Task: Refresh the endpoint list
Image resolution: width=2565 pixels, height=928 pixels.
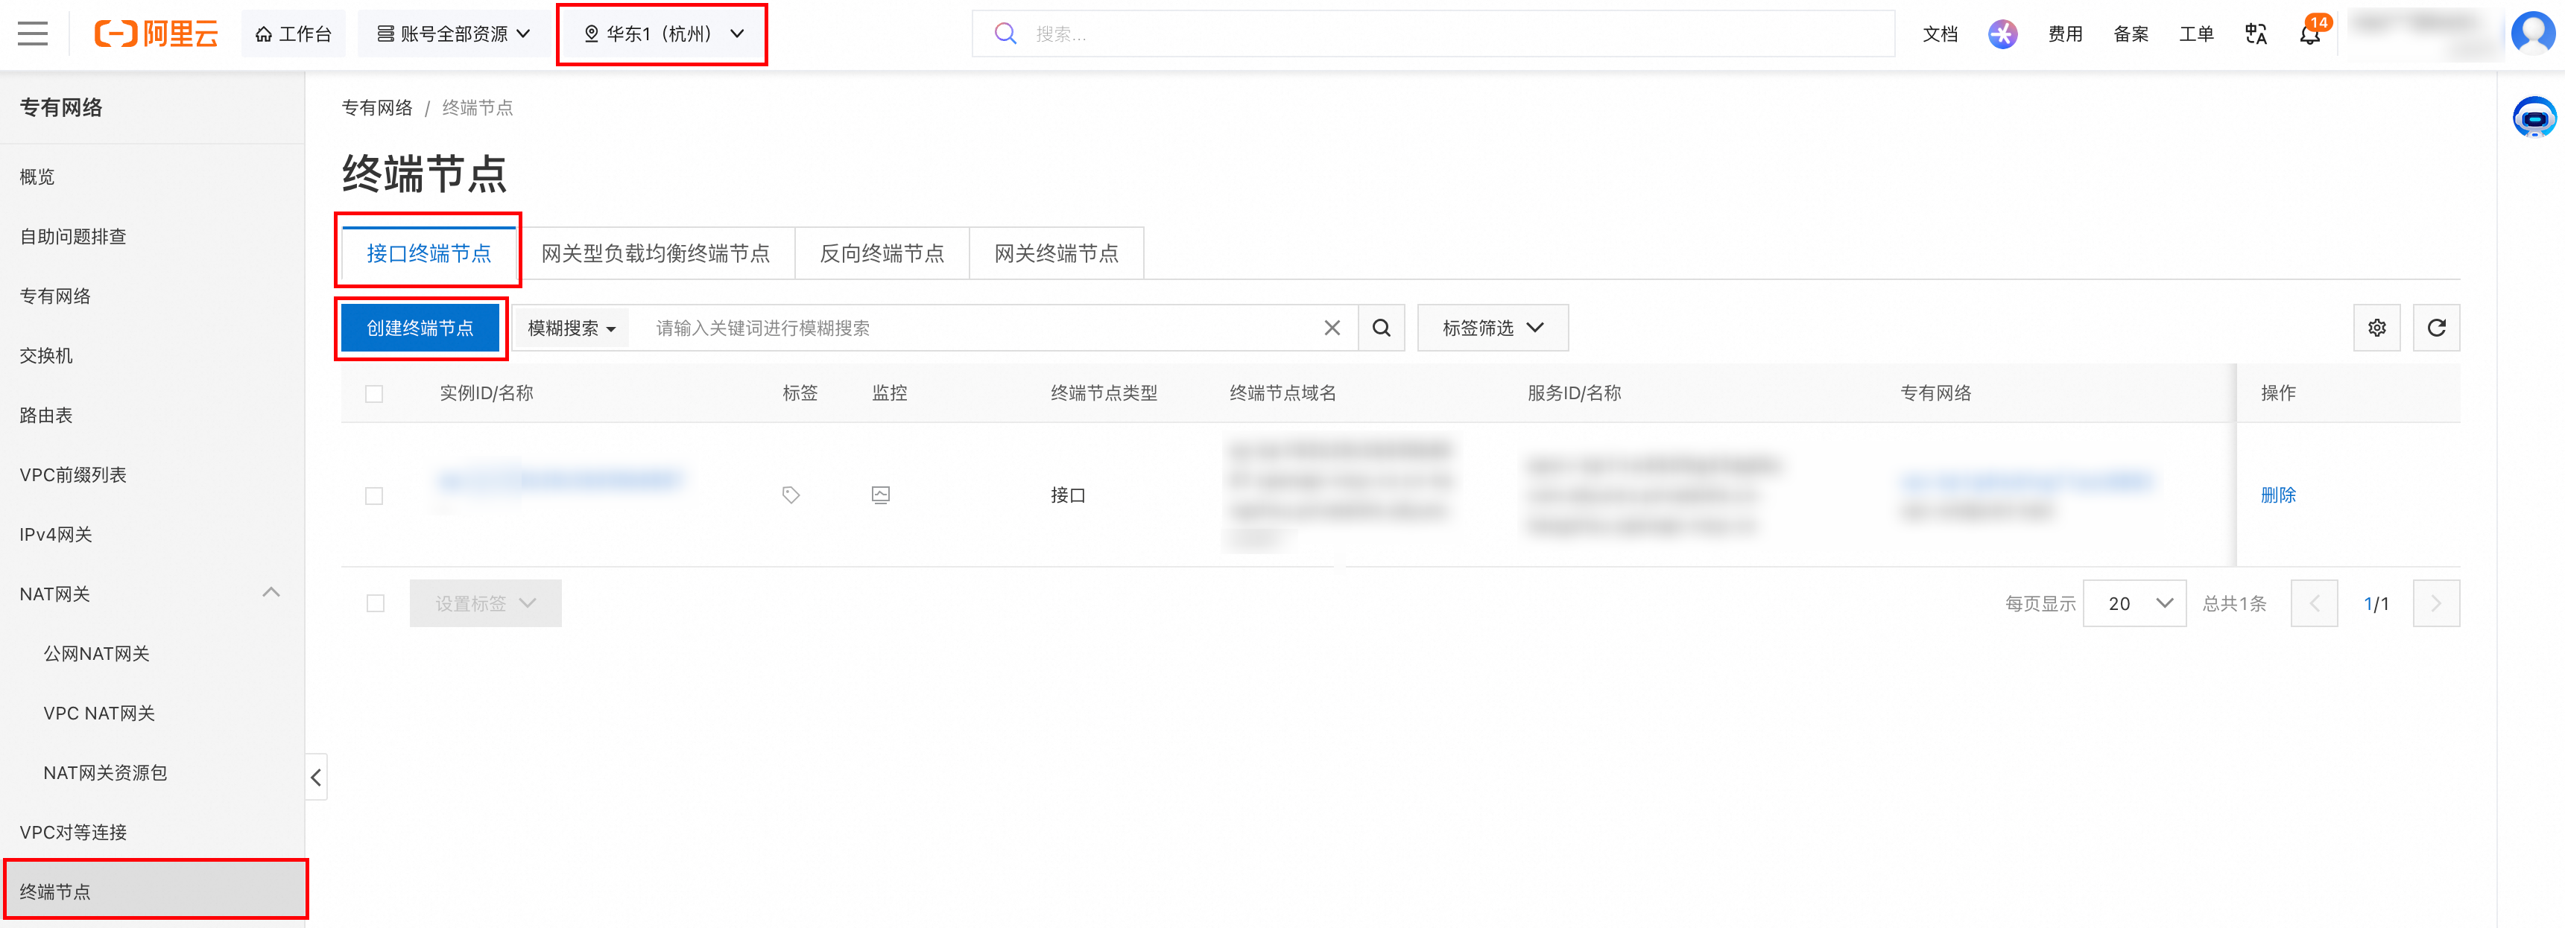Action: coord(2435,328)
